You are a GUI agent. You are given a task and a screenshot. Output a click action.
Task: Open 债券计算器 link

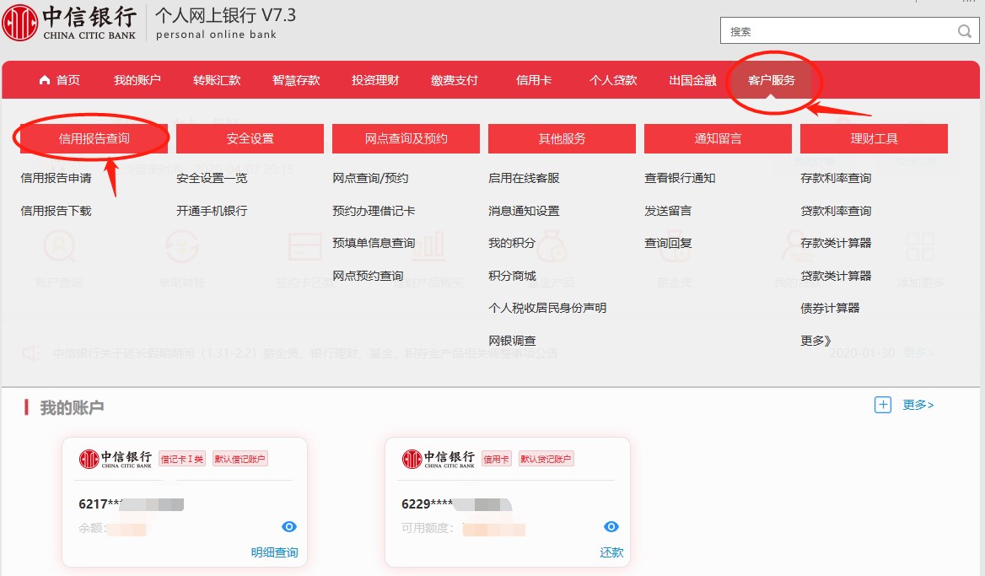pos(830,308)
